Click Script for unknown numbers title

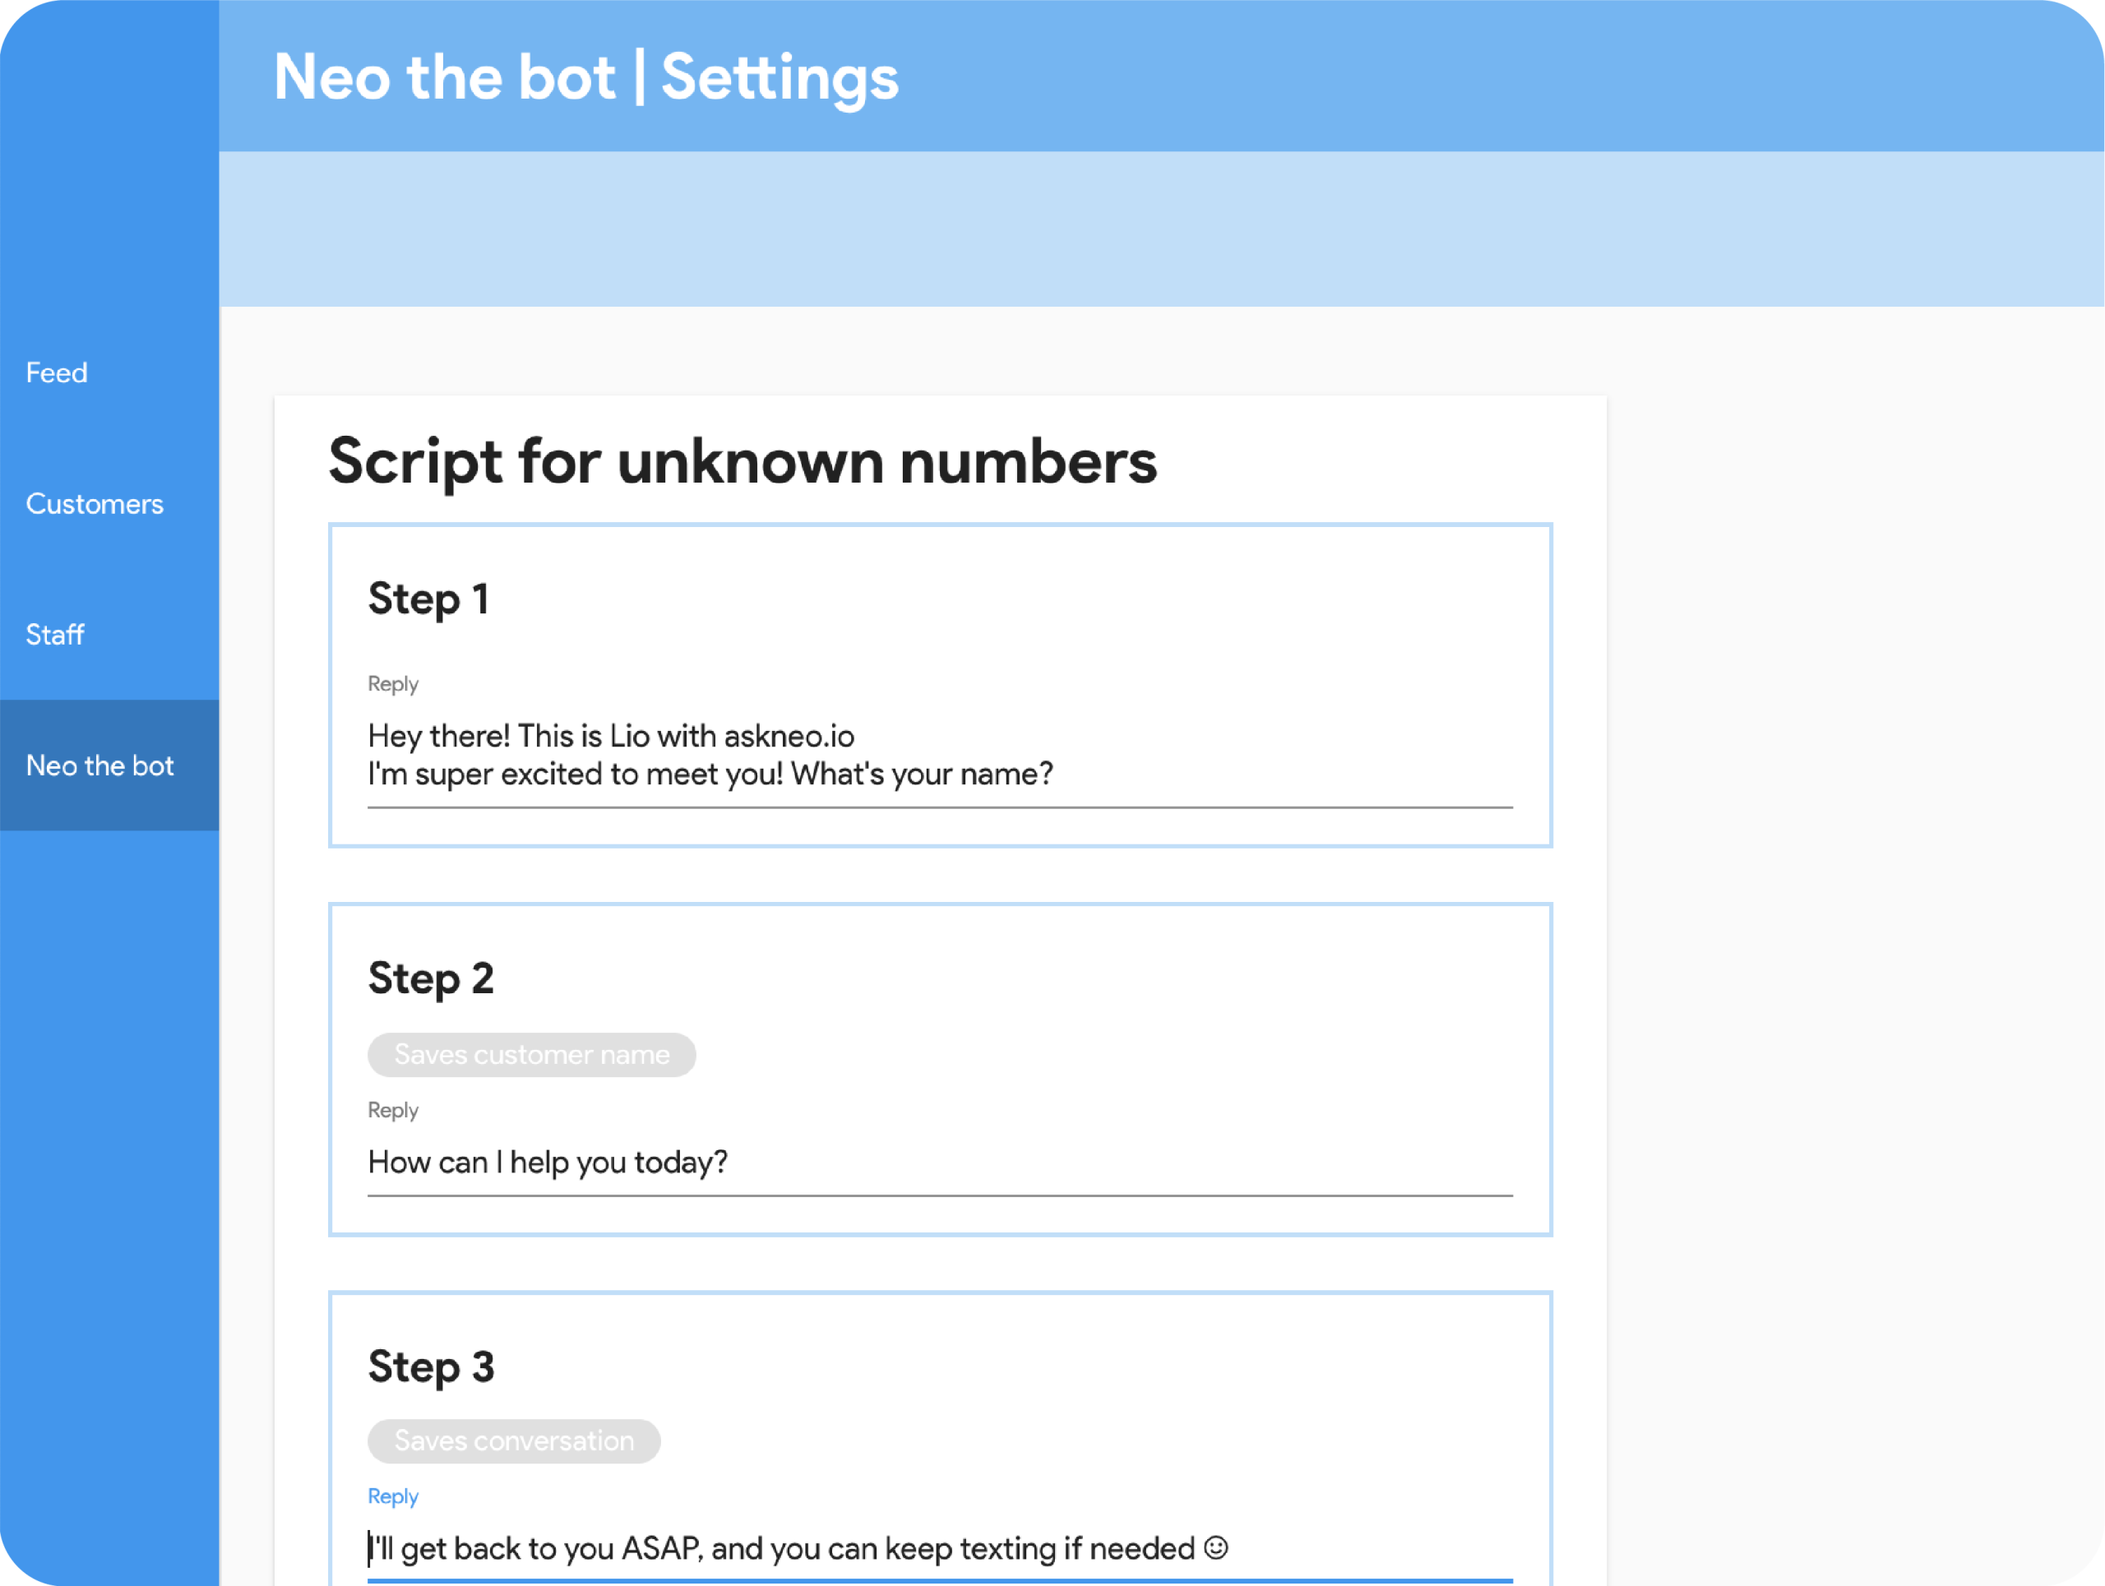[743, 462]
